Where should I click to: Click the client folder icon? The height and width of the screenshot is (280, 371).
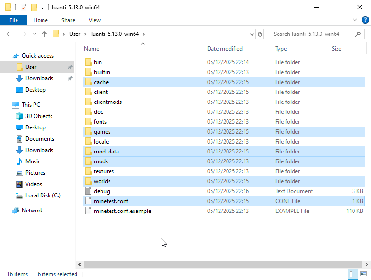88,92
